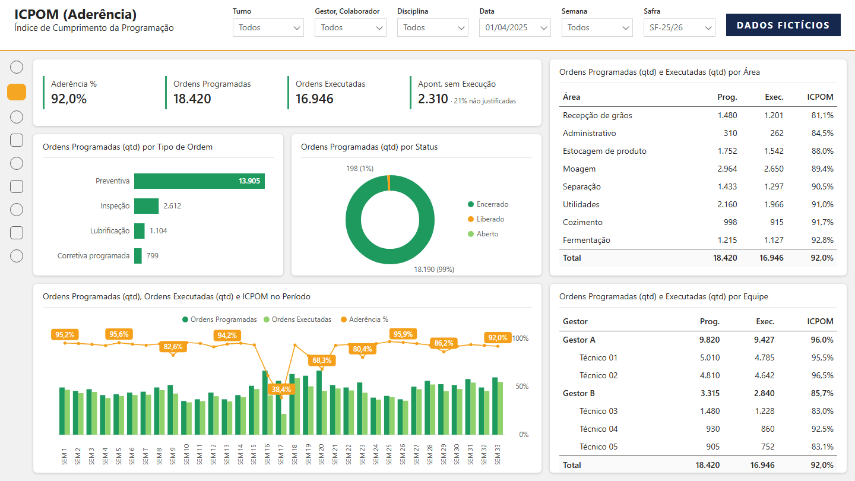Toggle the Ordens Programadas legend item
Screen dimensions: 855x481
(220, 319)
